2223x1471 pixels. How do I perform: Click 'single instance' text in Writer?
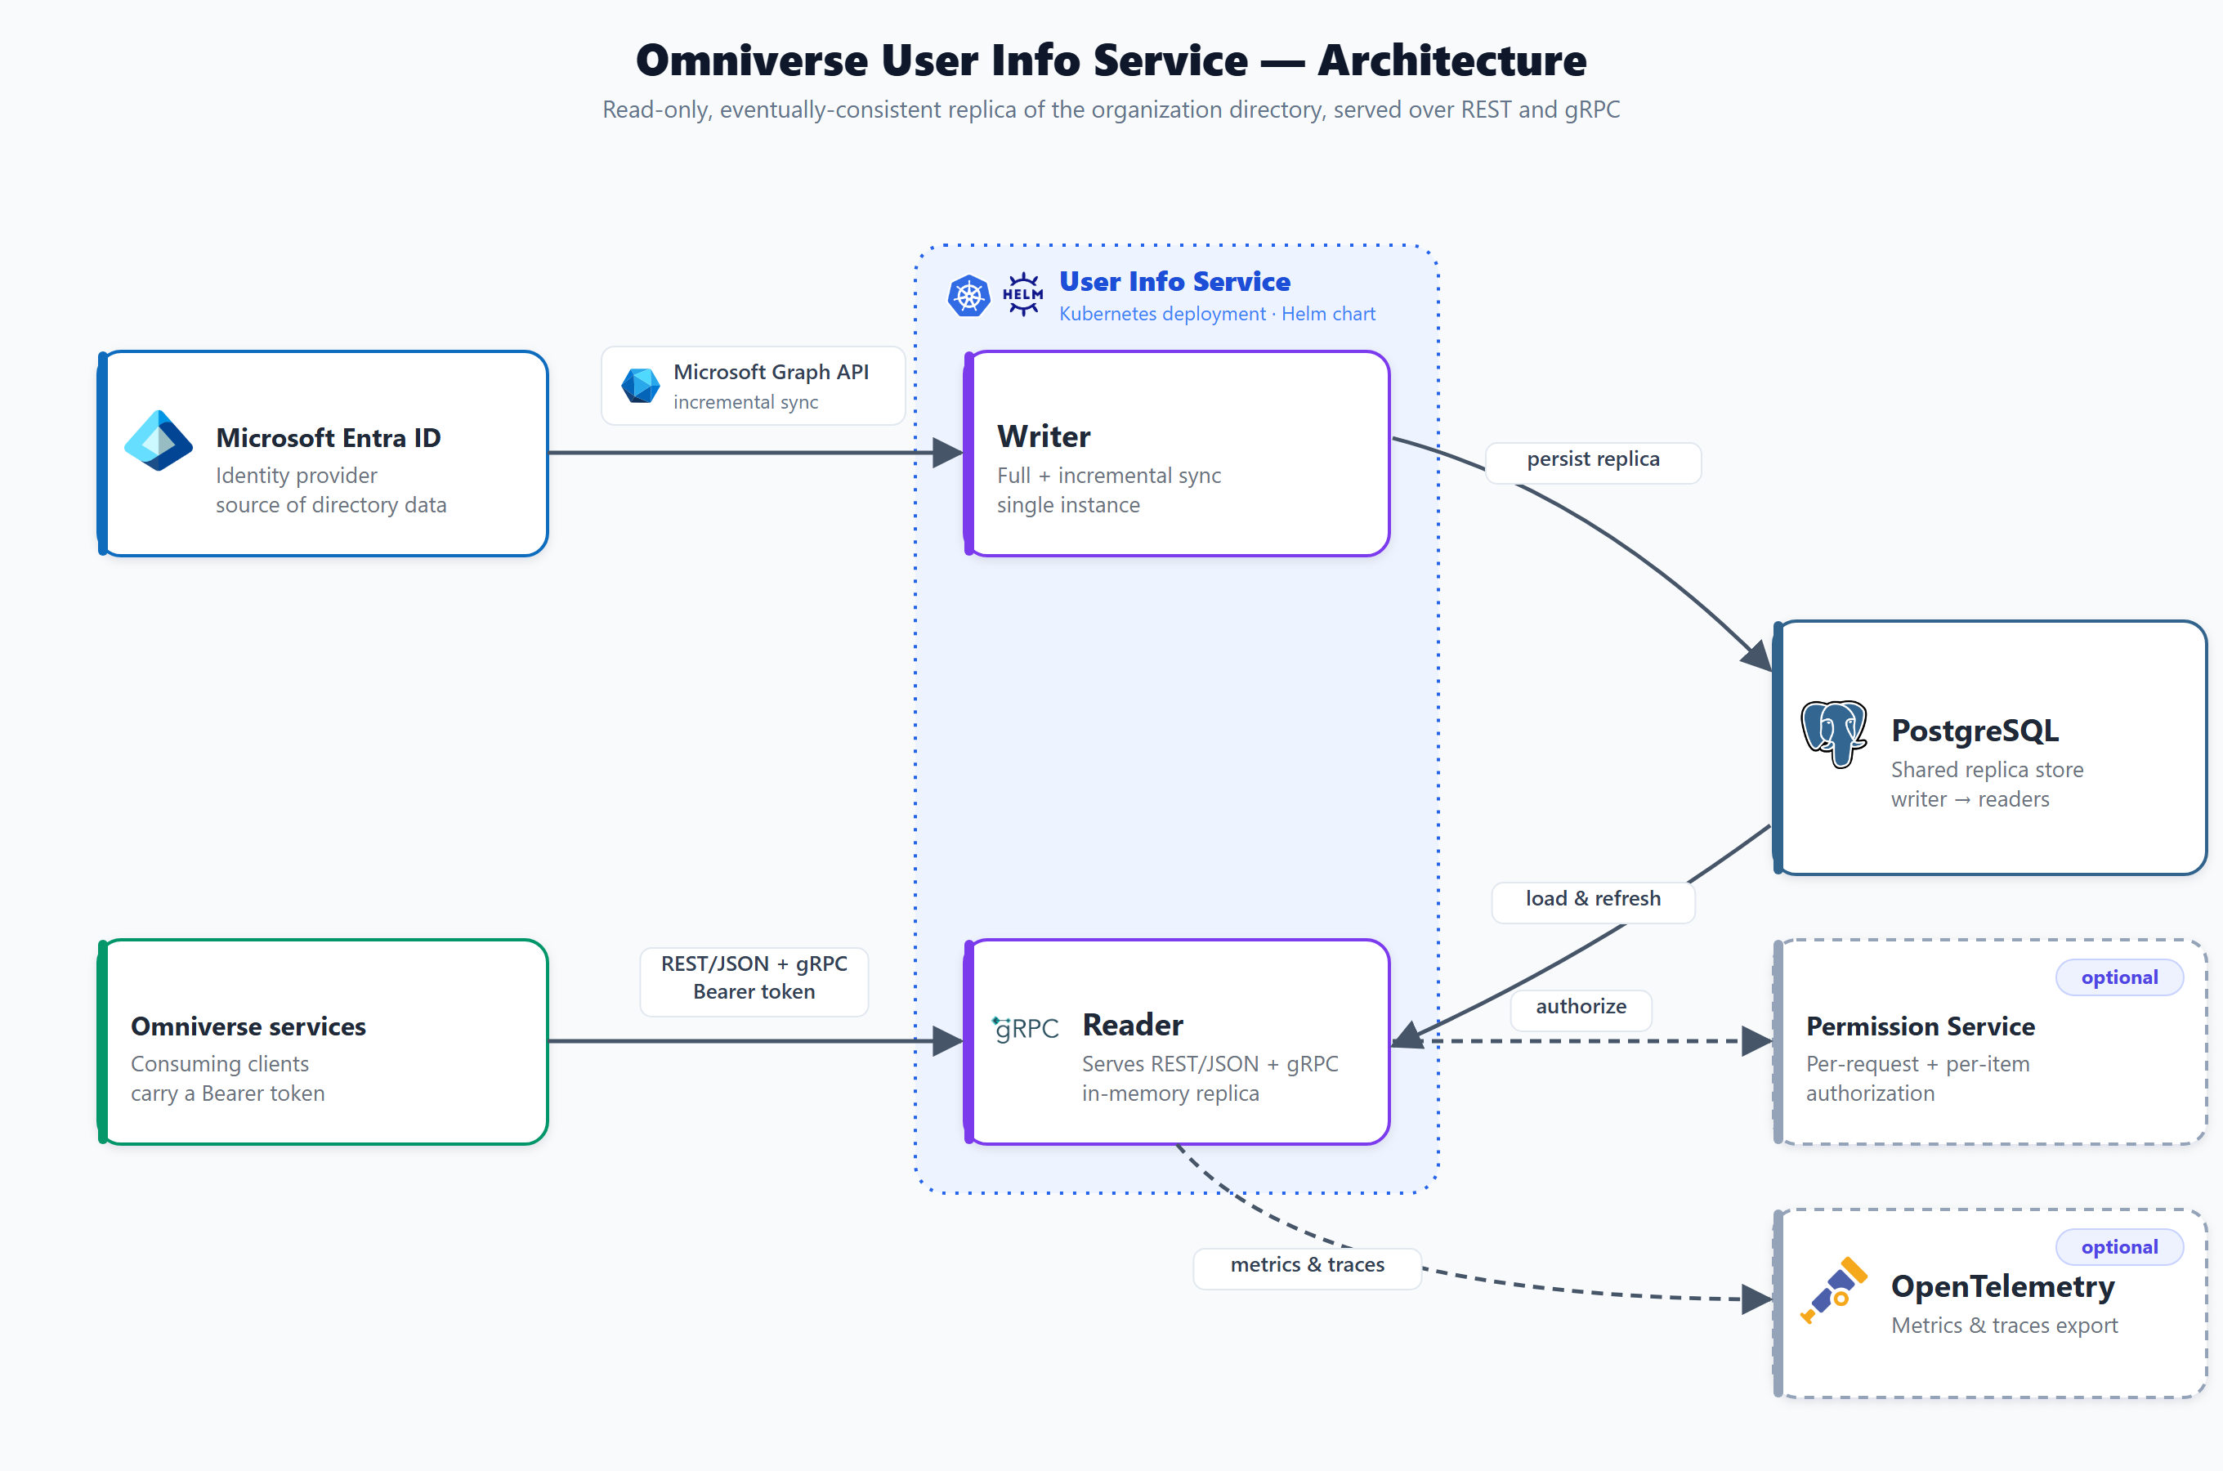tap(1068, 505)
